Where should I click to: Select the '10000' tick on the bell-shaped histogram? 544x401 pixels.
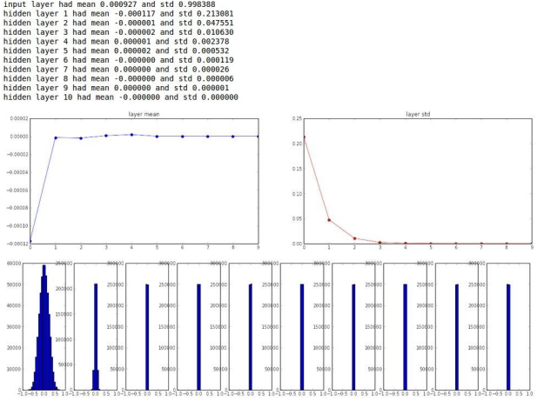tap(14, 369)
